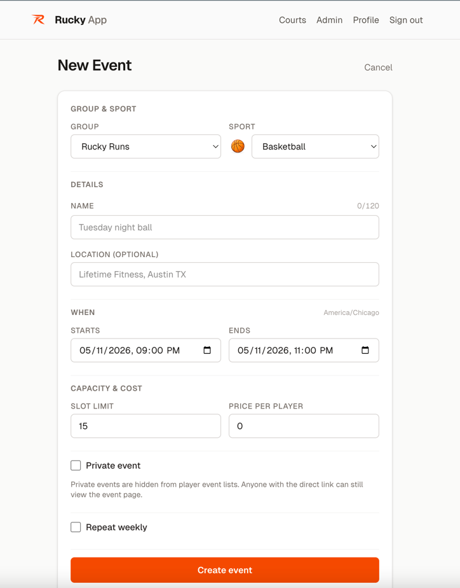
Task: Go to Courts in the top navigation
Action: point(292,20)
